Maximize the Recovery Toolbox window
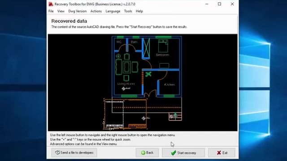Screen dimensions: 287x161 click(219, 4)
